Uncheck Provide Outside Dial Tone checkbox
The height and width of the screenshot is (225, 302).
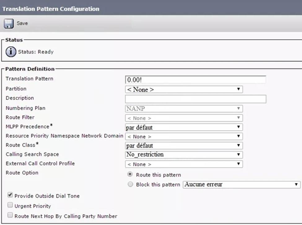click(x=10, y=195)
